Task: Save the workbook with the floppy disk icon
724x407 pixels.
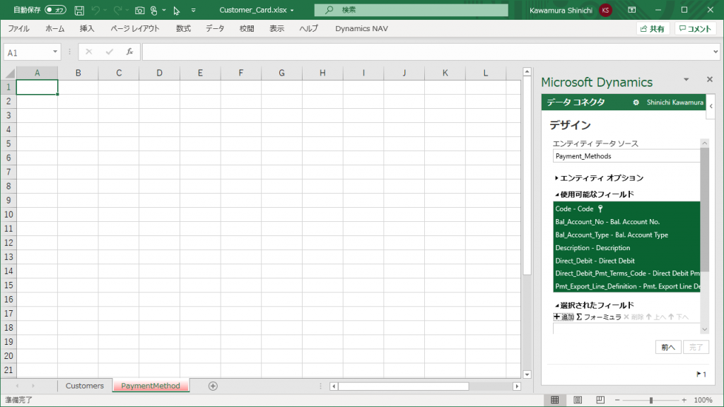Action: coord(79,10)
